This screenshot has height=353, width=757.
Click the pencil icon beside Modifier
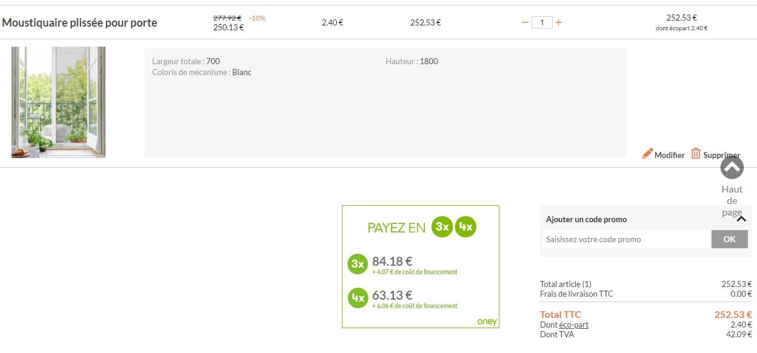(647, 154)
